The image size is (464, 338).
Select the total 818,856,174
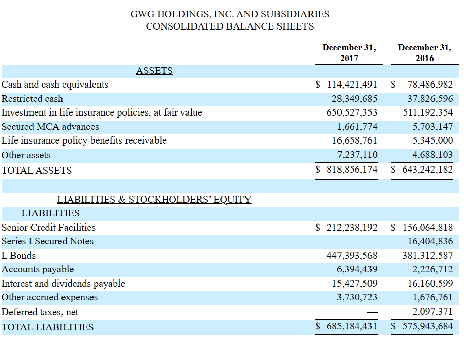(x=352, y=170)
